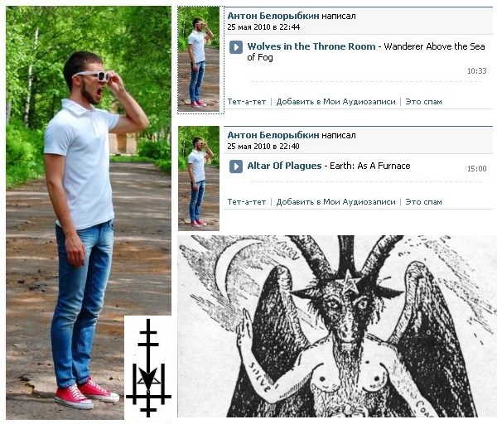Viewport: 497px width, 434px height.
Task: Click the Wanderer Above the Sea of Fog title
Action: pos(366,51)
